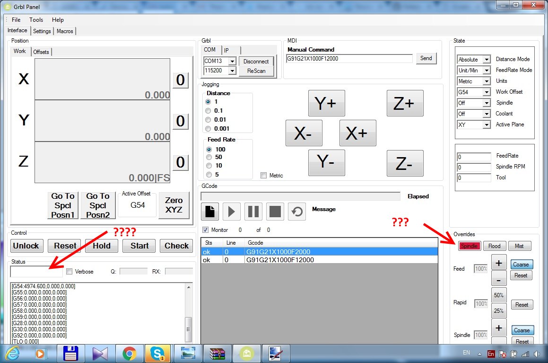Jog the machine in X- direction

pyautogui.click(x=304, y=133)
